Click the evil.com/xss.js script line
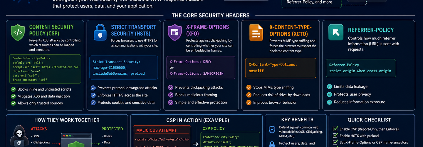The height and width of the screenshot is (147, 423). tap(162, 139)
